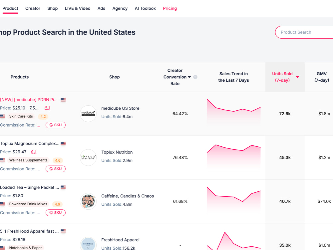
Task: Sort by Units Sold (7-day) arrow
Action: [x=297, y=77]
